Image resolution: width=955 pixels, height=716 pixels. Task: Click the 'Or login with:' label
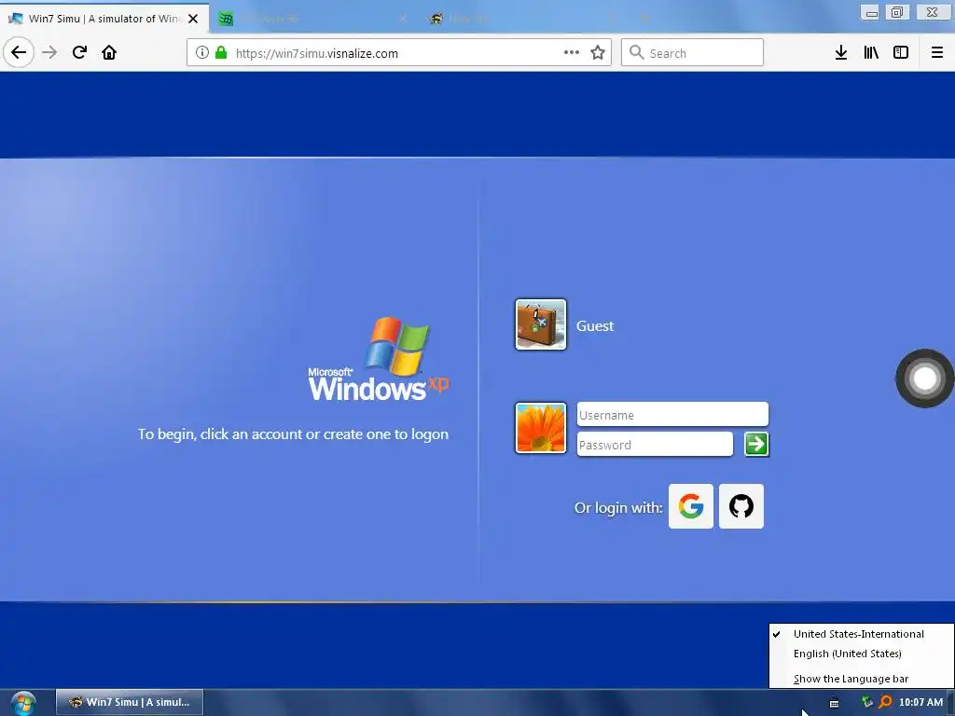pyautogui.click(x=617, y=508)
